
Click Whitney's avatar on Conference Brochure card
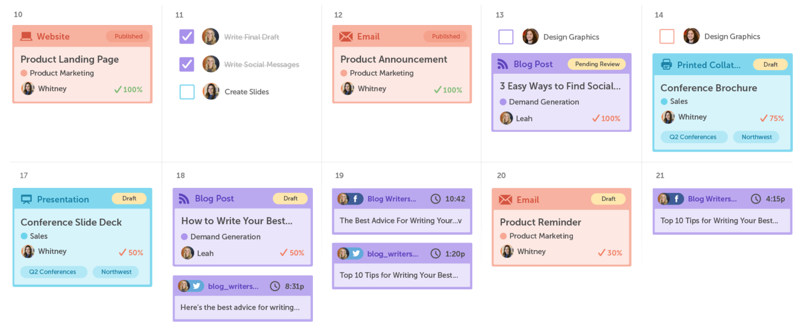click(x=668, y=117)
